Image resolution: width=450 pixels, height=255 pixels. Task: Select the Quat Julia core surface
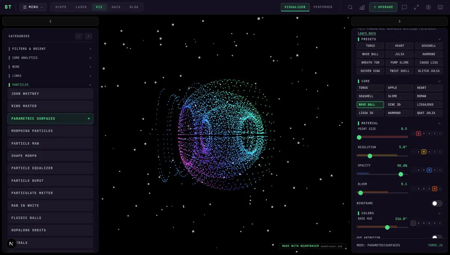click(x=429, y=113)
